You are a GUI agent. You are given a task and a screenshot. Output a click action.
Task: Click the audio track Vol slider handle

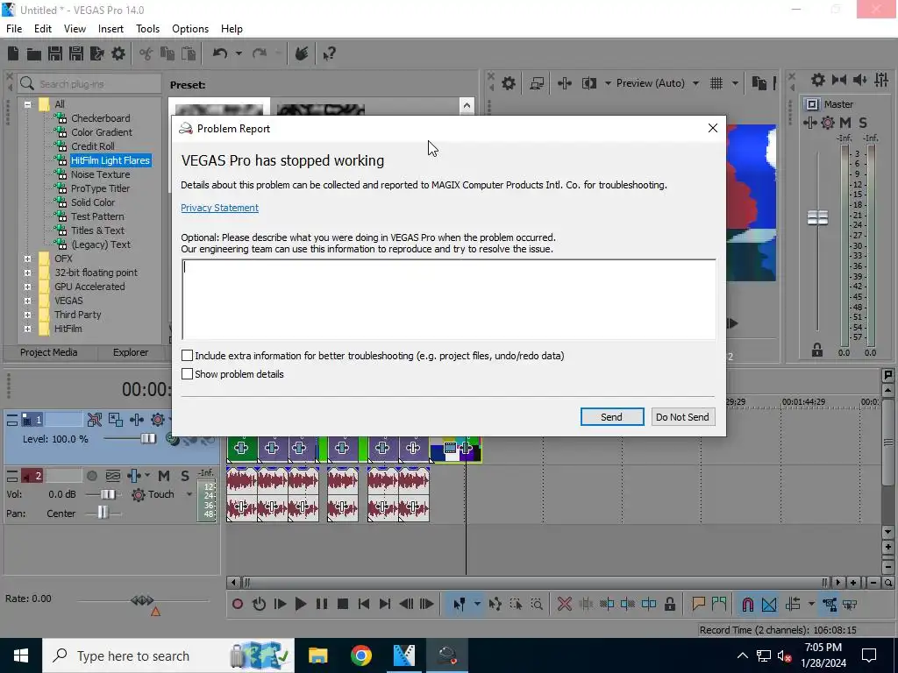click(x=108, y=494)
